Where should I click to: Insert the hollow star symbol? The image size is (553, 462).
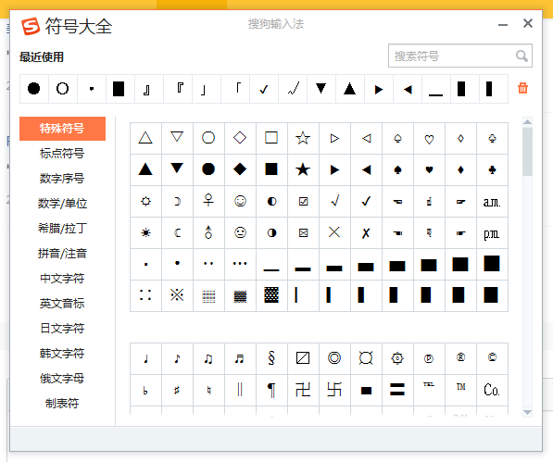pyautogui.click(x=303, y=138)
